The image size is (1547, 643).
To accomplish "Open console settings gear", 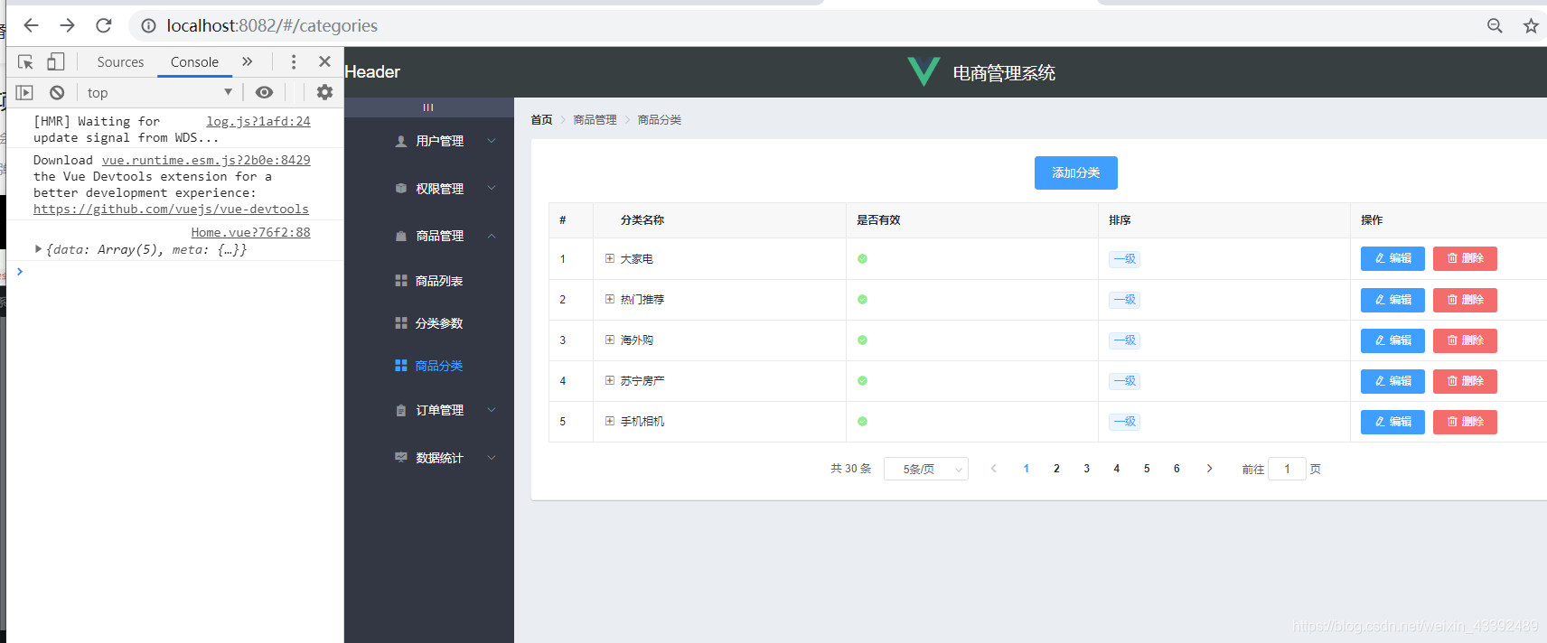I will click(324, 92).
